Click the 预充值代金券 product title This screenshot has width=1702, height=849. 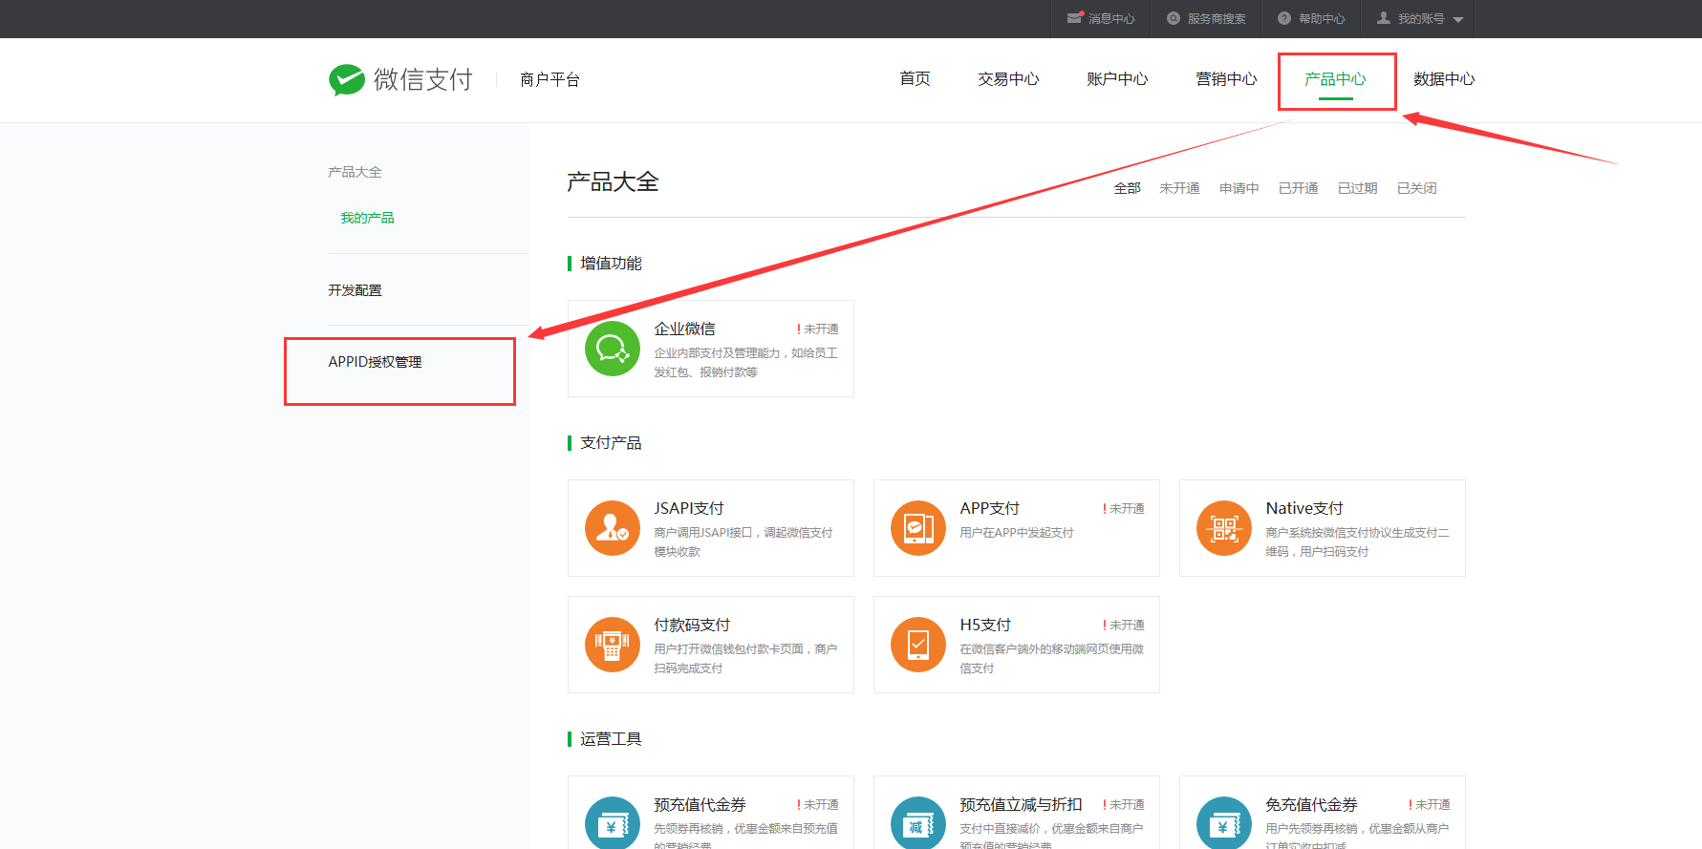(700, 804)
